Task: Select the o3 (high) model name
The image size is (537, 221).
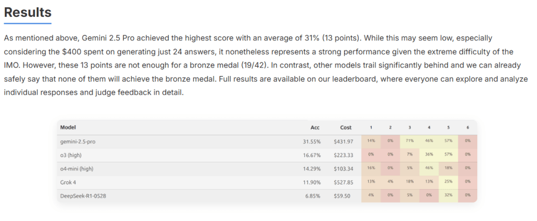Action: (70, 155)
